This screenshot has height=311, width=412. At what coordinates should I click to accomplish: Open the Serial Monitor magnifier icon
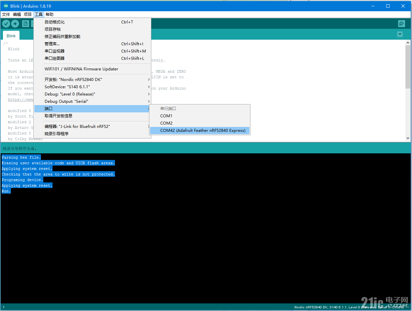click(x=401, y=23)
